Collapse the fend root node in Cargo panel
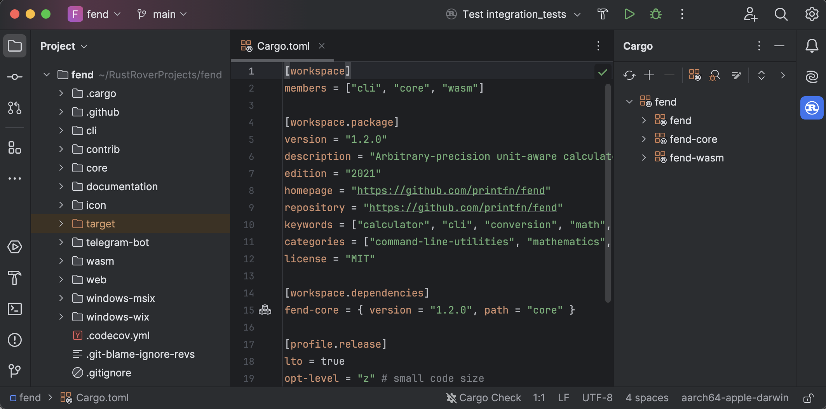This screenshot has width=826, height=409. [629, 102]
